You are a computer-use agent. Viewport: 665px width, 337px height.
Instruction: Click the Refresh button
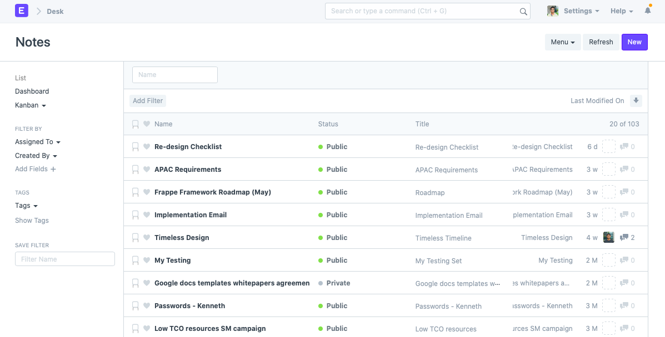coord(601,42)
